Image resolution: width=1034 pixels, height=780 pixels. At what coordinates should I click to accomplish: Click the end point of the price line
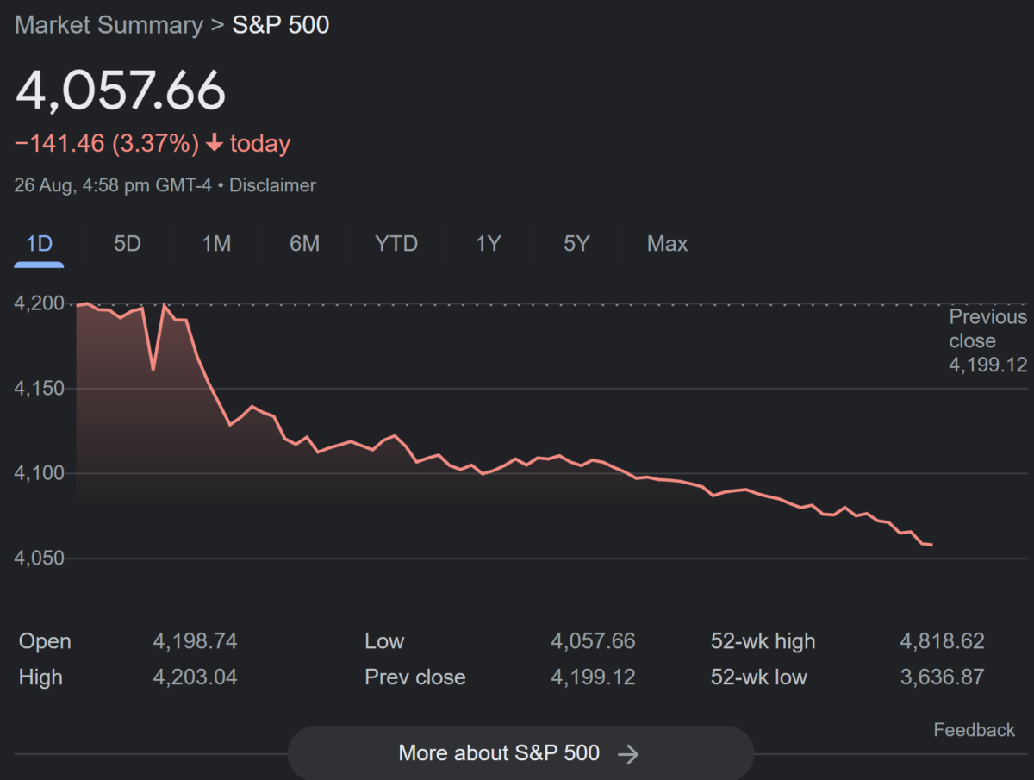tap(931, 545)
